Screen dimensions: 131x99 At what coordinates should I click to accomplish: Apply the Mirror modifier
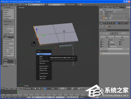107,37
